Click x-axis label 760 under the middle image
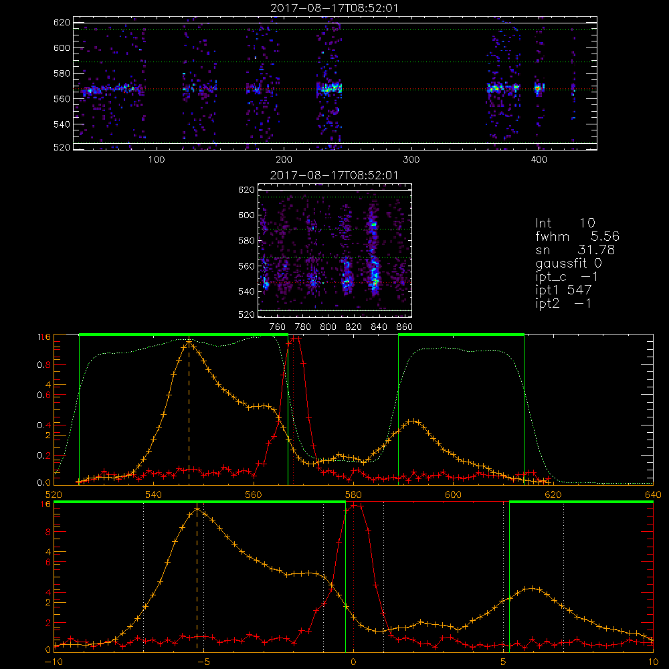 coord(278,327)
